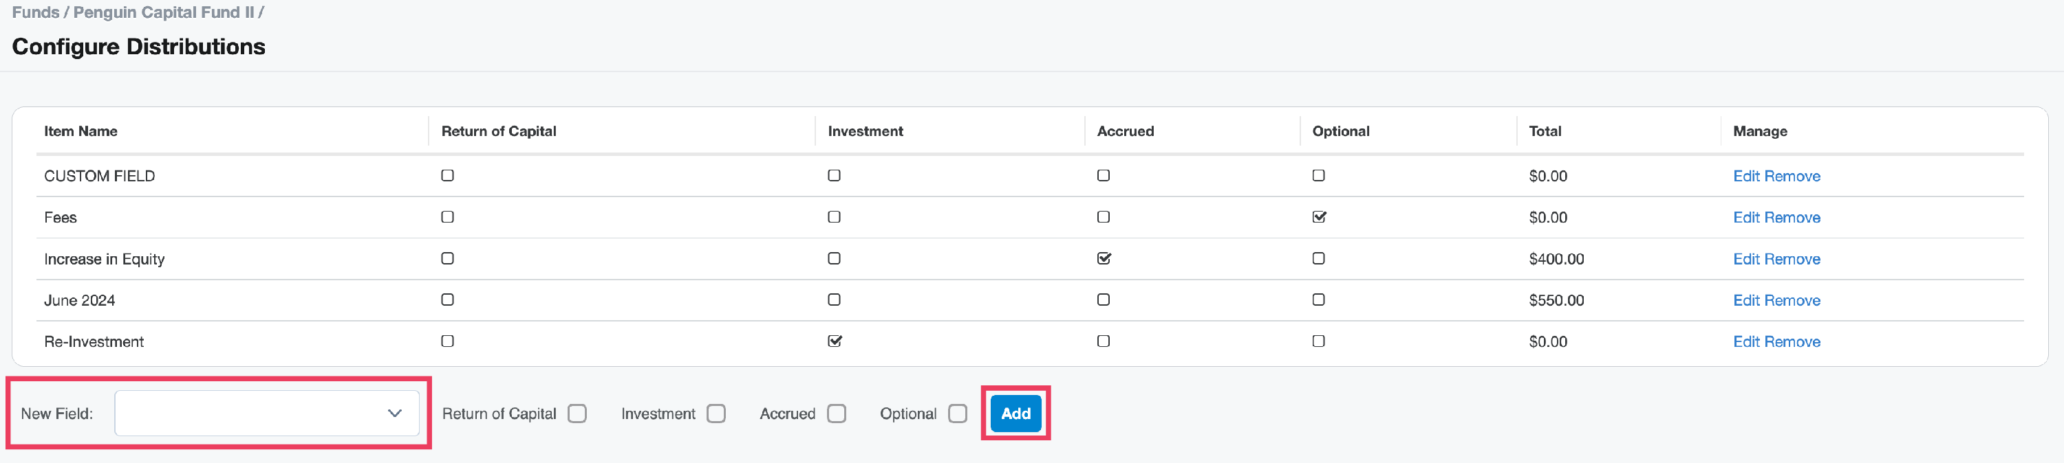The height and width of the screenshot is (463, 2064).
Task: Uncheck Investment for Re-Investment row
Action: pos(834,341)
